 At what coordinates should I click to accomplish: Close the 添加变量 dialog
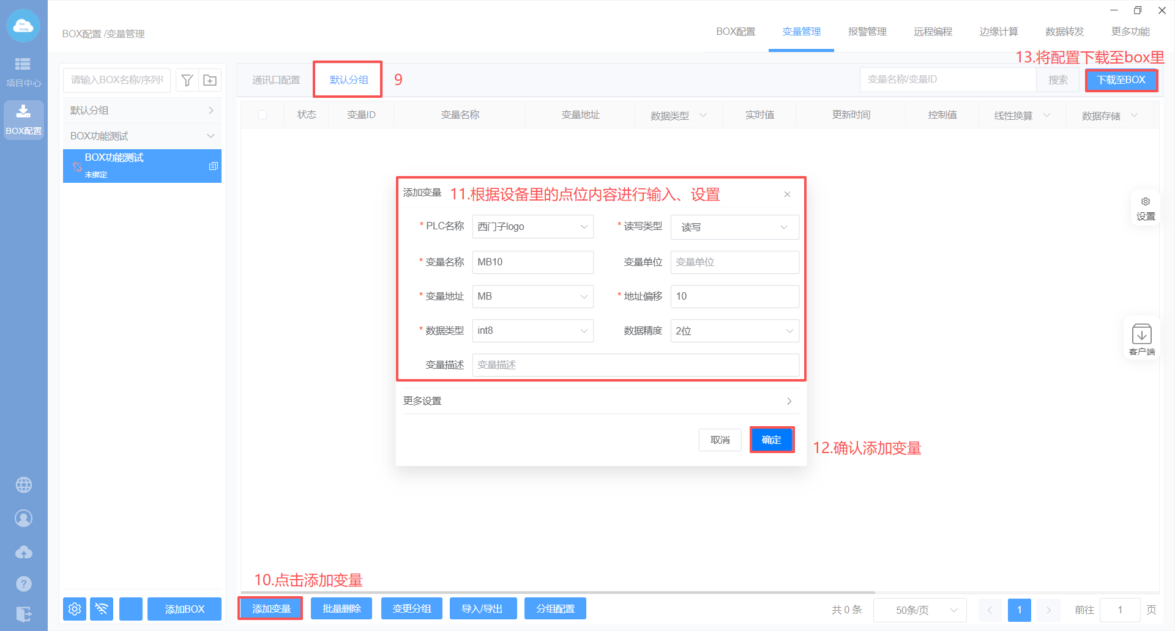click(787, 194)
